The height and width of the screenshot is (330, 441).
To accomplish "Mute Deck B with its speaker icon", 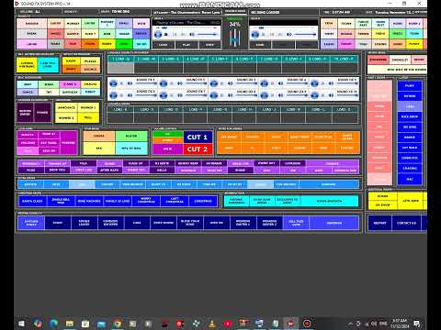I will [288, 35].
